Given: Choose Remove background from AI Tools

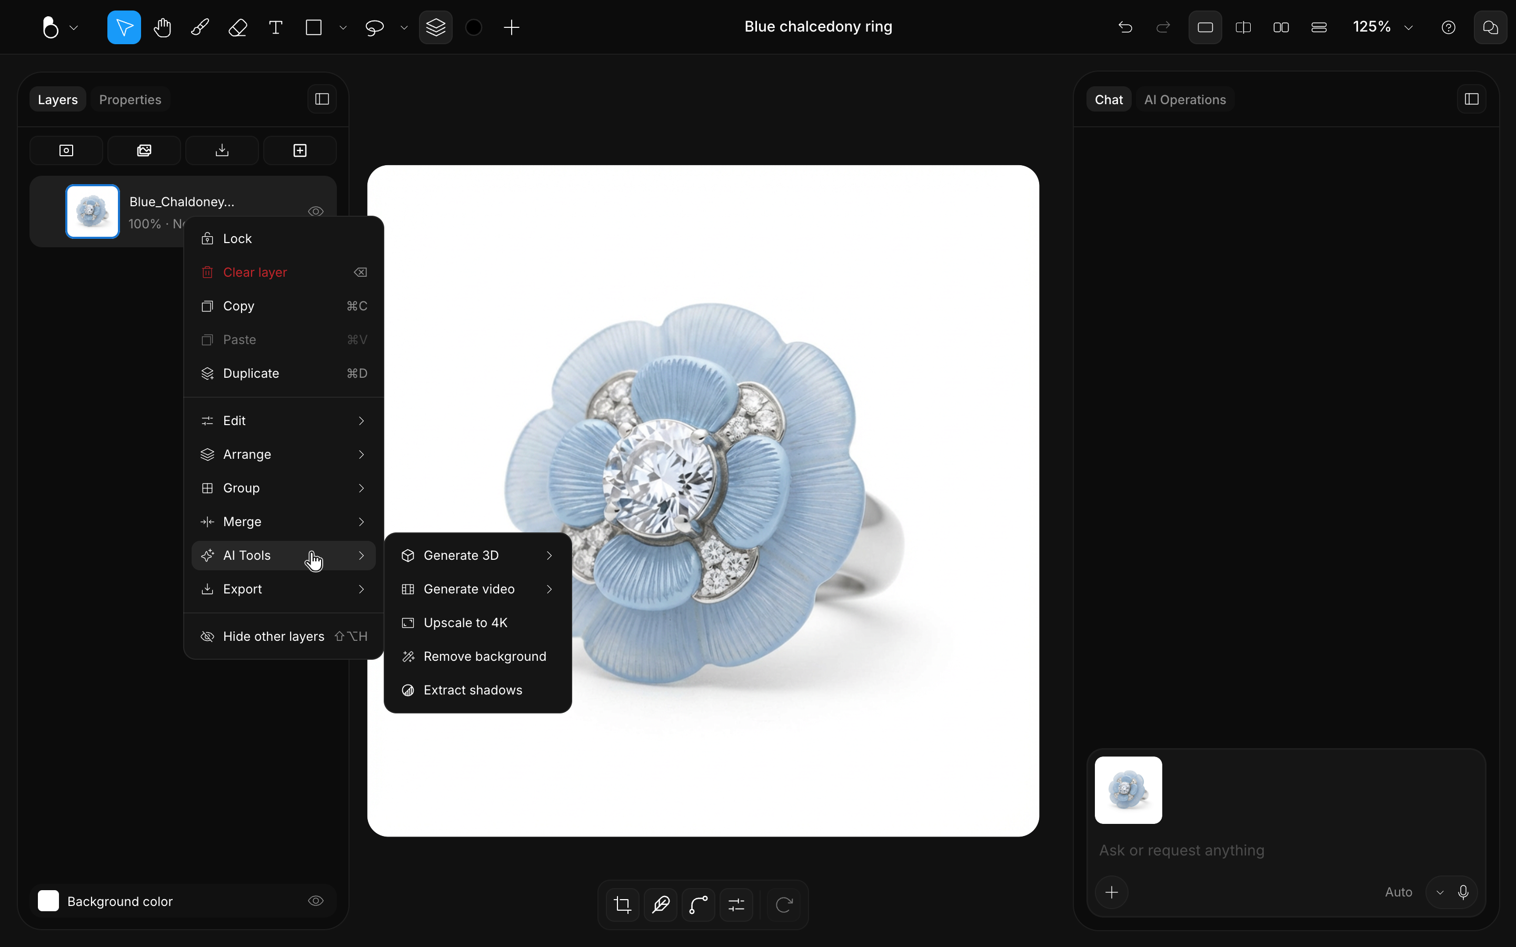Looking at the screenshot, I should click(x=478, y=657).
